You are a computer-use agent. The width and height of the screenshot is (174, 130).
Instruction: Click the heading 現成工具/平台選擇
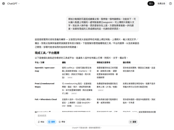point(47,53)
